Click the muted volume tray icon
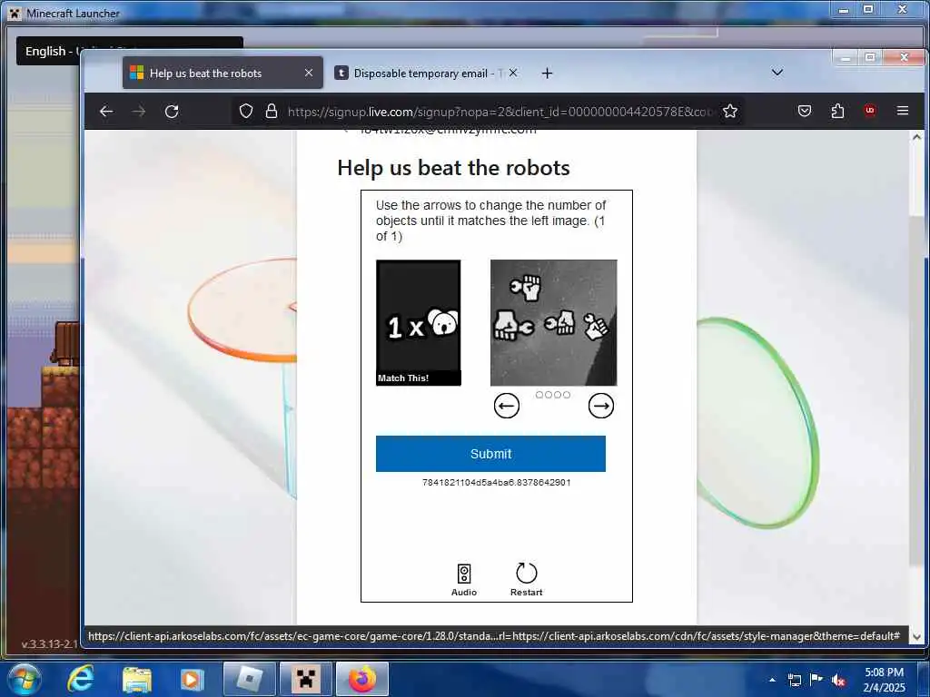The height and width of the screenshot is (697, 930). 838,681
